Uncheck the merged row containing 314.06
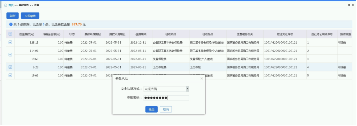Image resolution: width=357 pixels, height=126 pixels. 10,55
